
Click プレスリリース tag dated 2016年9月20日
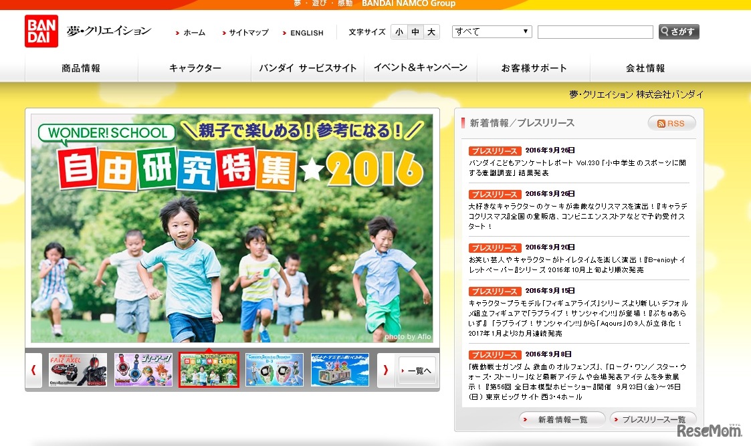point(495,247)
